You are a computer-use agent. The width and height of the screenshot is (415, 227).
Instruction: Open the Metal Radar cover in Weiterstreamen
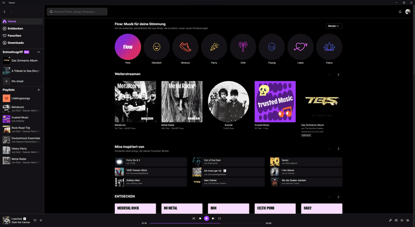pos(182,101)
